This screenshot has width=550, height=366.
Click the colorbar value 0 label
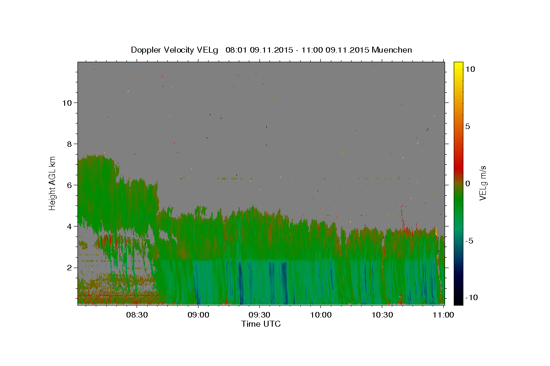(x=467, y=183)
